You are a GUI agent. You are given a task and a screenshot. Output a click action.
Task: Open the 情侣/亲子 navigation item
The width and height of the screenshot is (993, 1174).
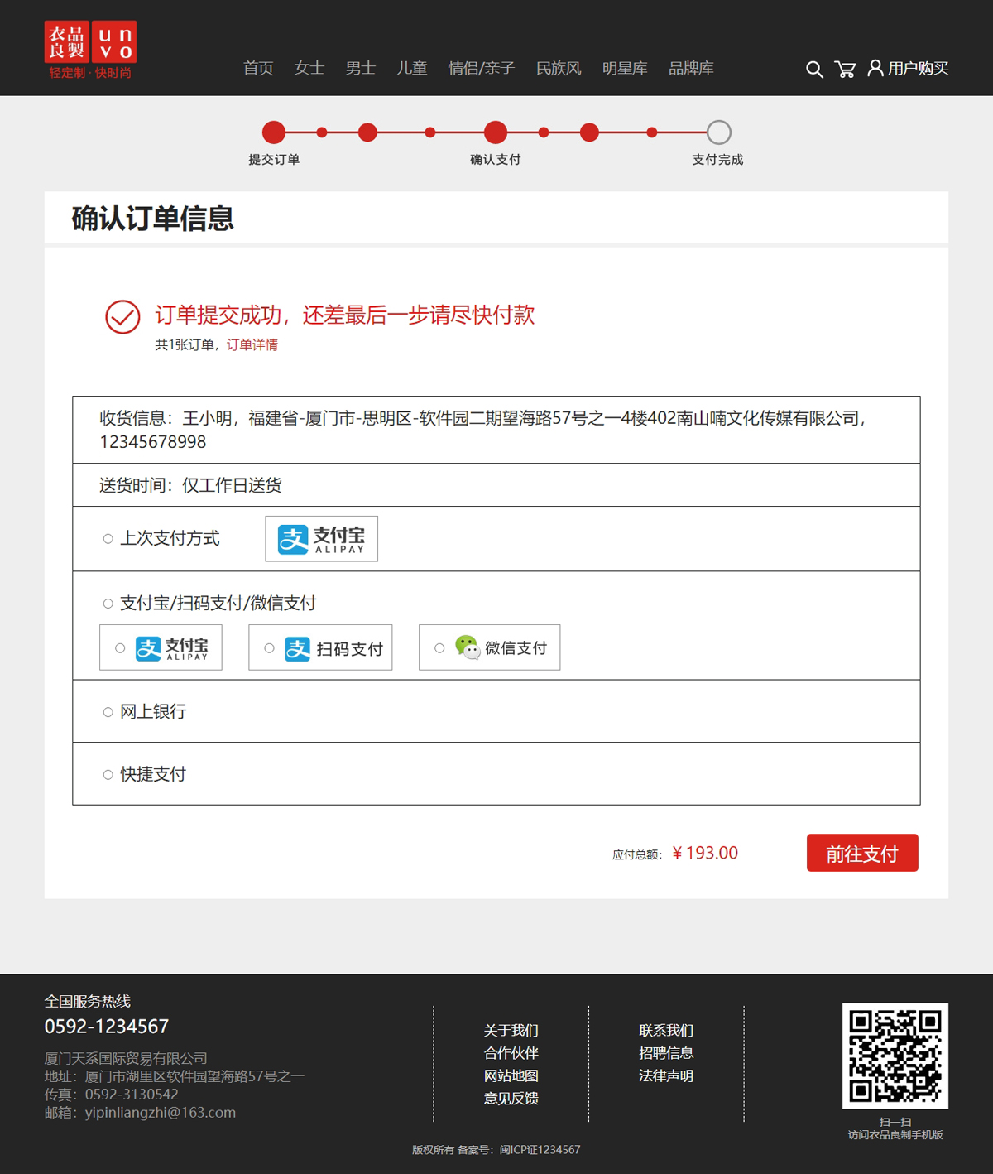tap(482, 68)
